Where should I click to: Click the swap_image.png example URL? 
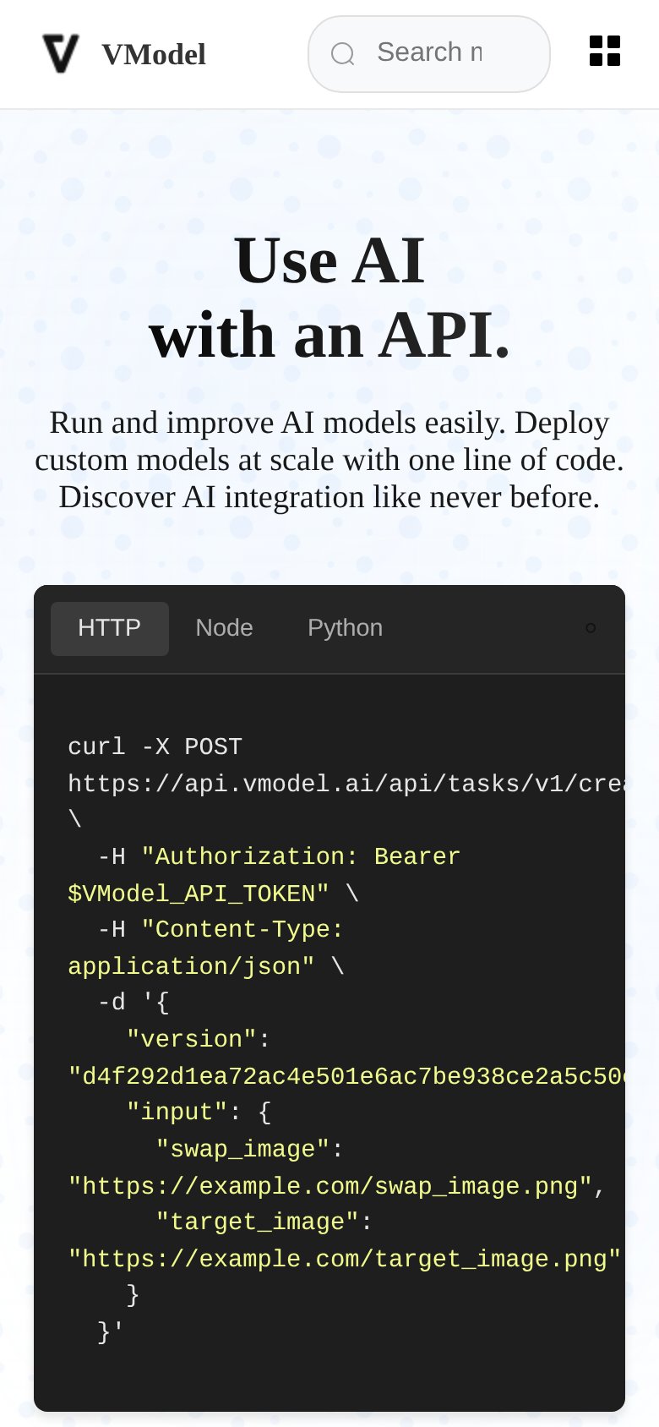click(330, 1186)
